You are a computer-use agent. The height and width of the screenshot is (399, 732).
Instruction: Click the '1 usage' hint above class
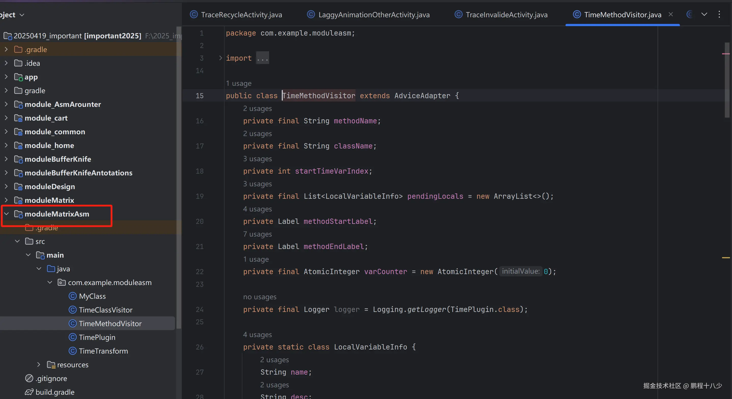click(x=238, y=84)
